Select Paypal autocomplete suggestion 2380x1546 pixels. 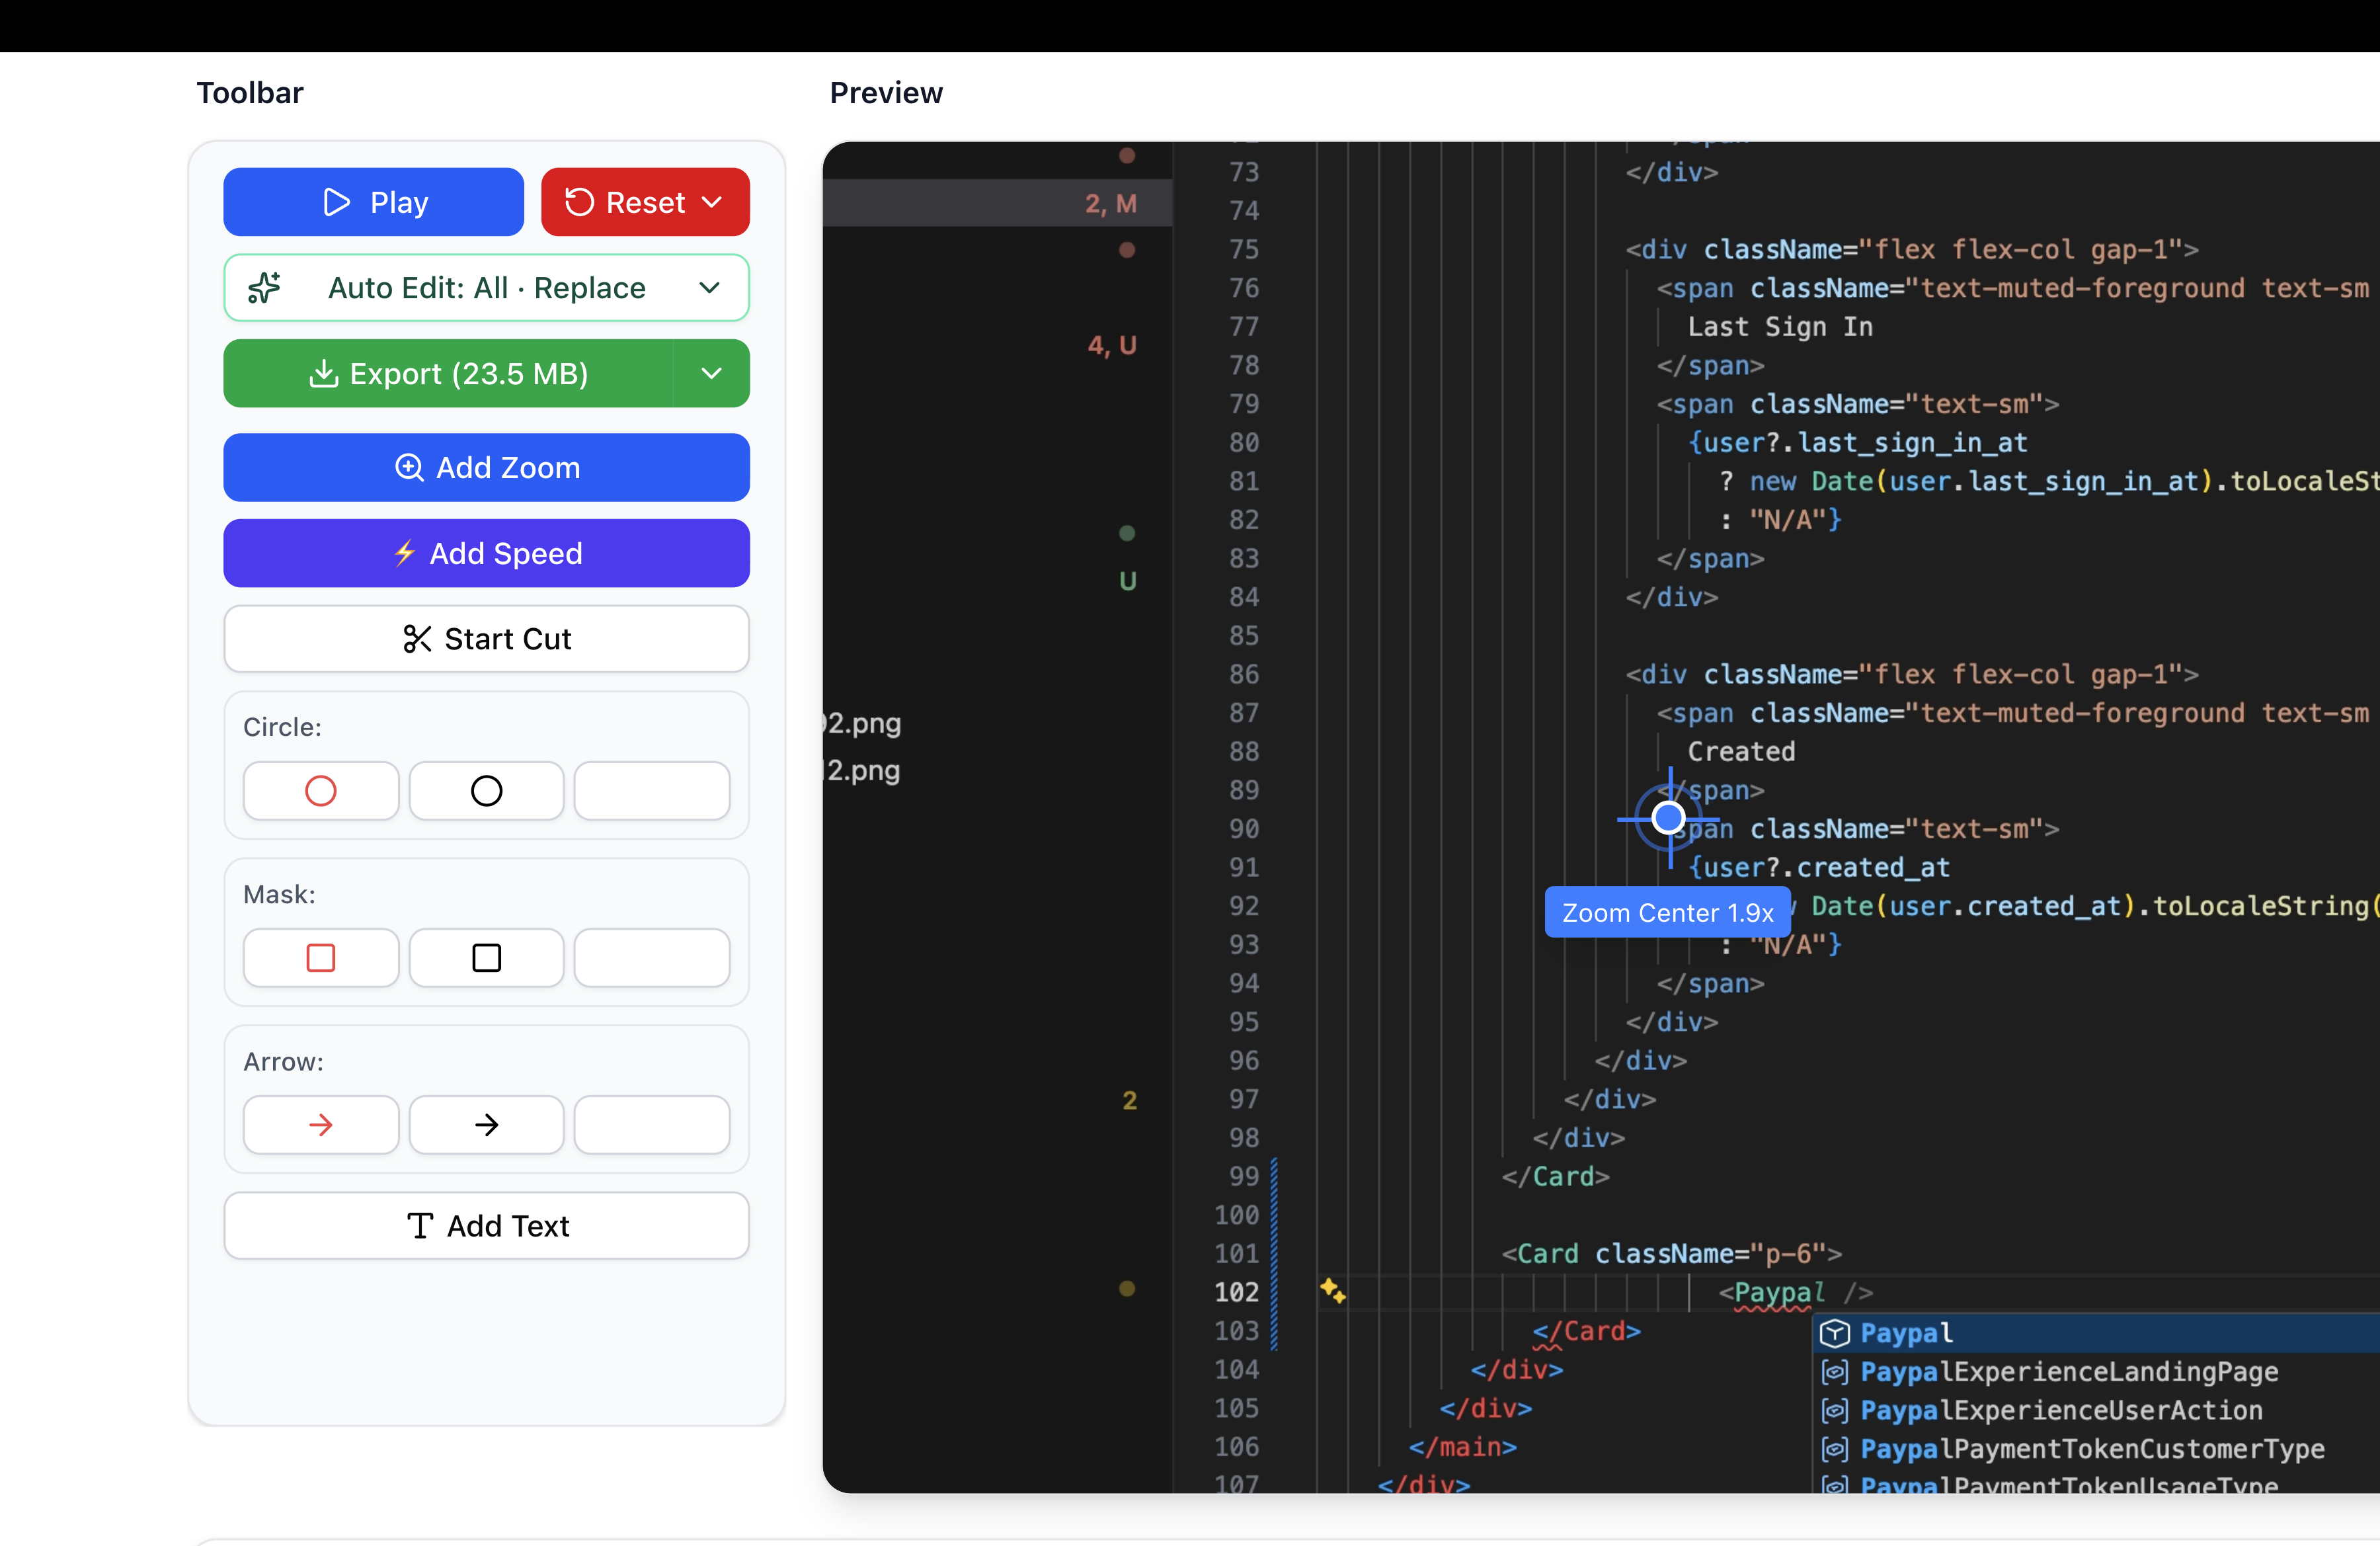click(1905, 1333)
